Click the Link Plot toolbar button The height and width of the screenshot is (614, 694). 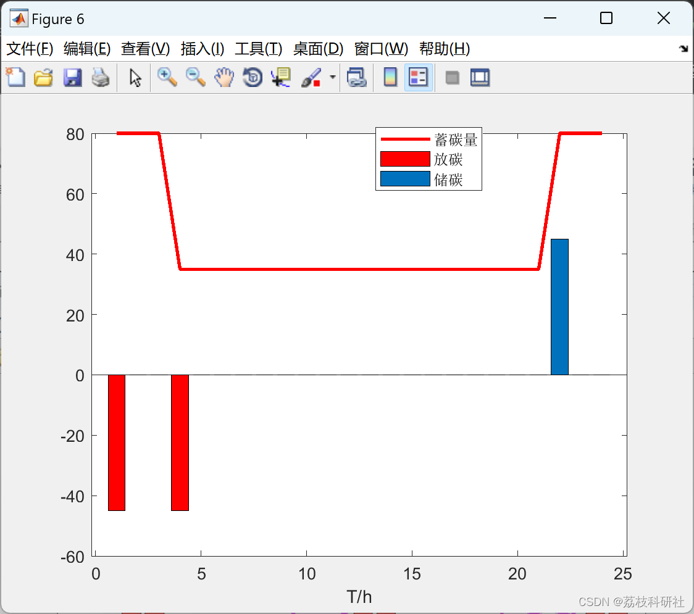coord(357,77)
